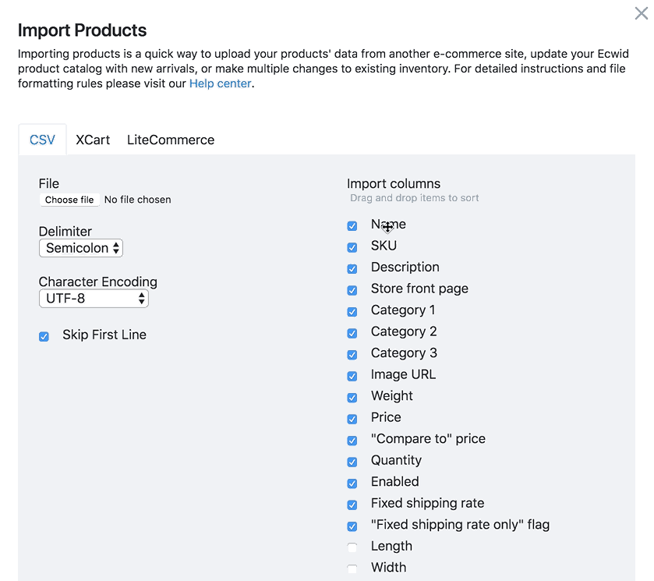Toggle the Store front page checkbox
The width and height of the screenshot is (654, 581).
coord(352,290)
